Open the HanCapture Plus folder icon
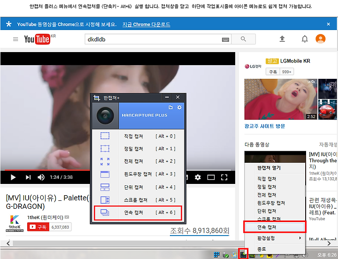 pos(170,107)
